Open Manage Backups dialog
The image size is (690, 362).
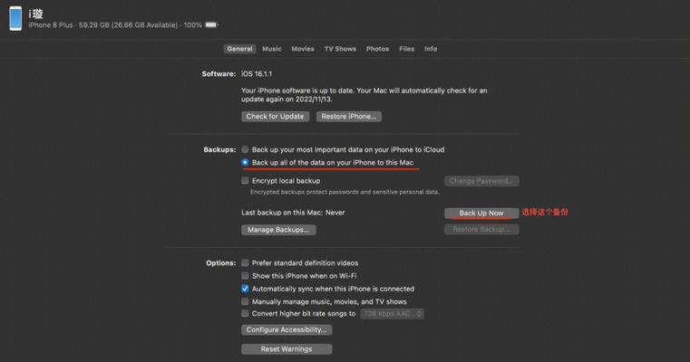278,230
